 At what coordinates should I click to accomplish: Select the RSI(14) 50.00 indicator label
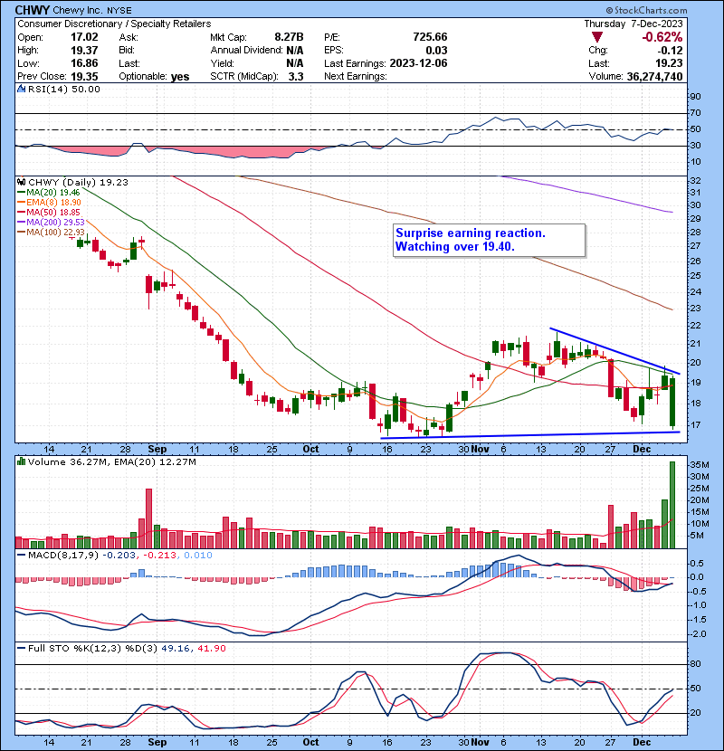(x=63, y=89)
